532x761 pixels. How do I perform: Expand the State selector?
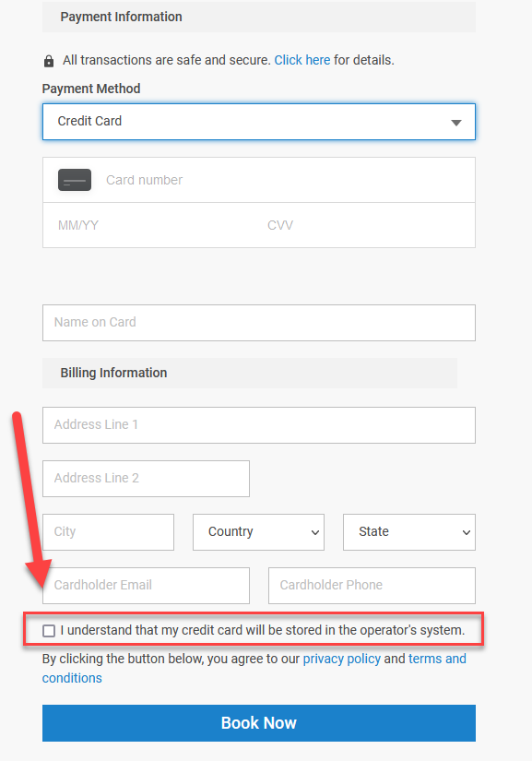pyautogui.click(x=409, y=532)
